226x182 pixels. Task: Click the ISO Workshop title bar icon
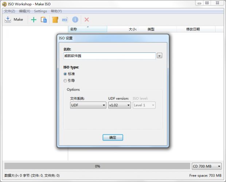(x=4, y=4)
